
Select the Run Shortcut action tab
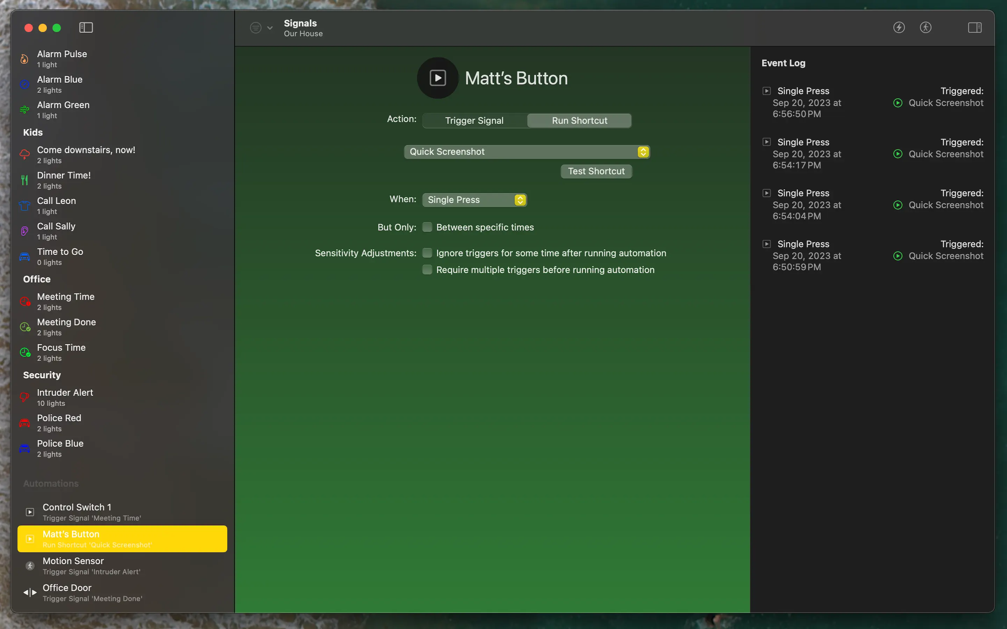(579, 121)
